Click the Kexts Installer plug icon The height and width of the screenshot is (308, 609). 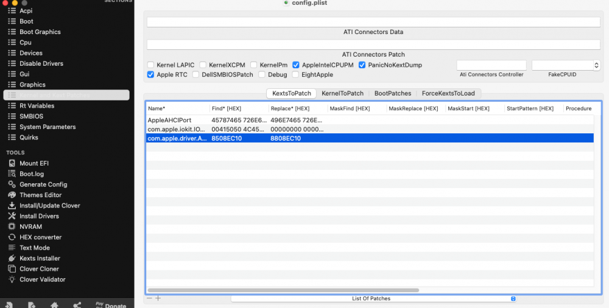pos(12,258)
